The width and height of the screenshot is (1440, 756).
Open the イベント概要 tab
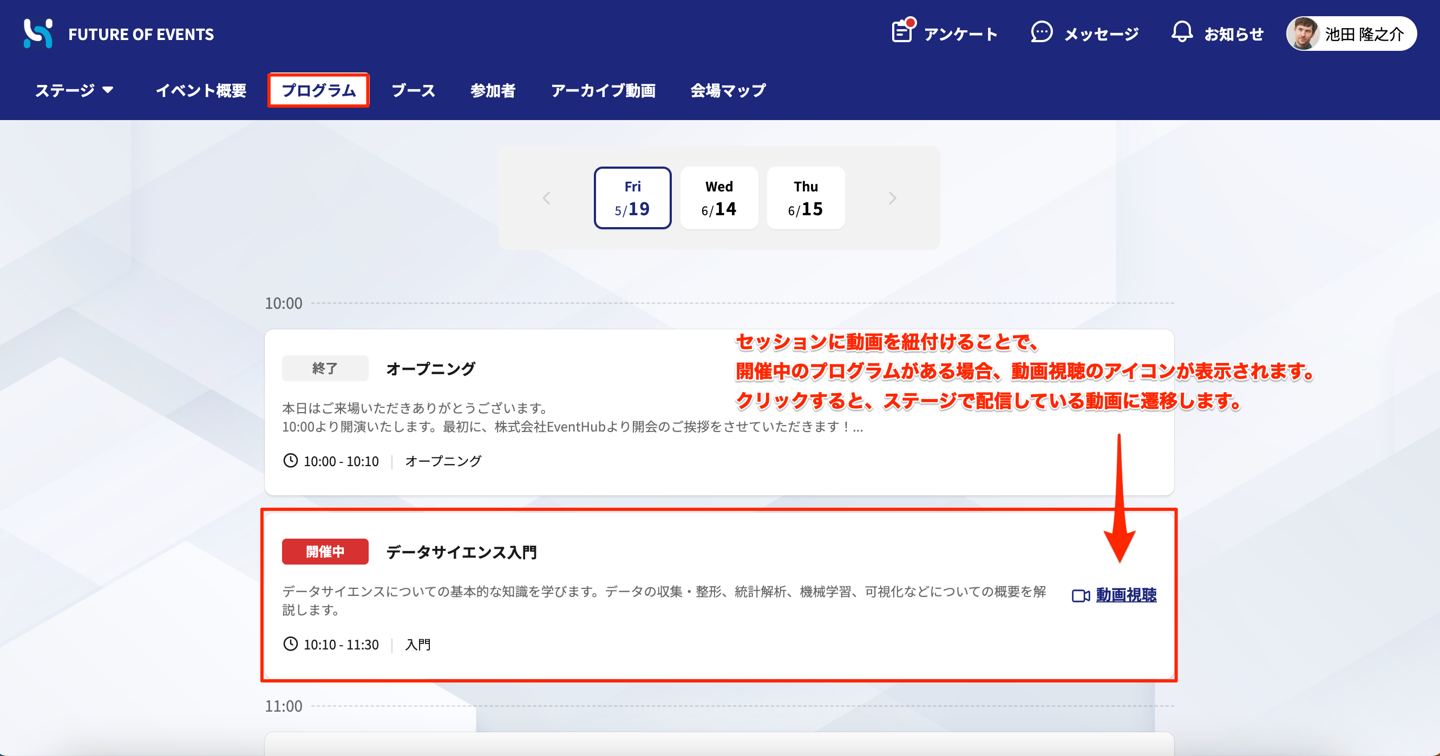pyautogui.click(x=201, y=90)
